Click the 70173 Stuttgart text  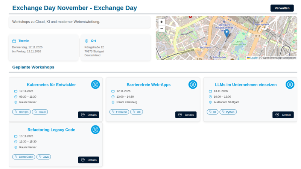coord(94,51)
